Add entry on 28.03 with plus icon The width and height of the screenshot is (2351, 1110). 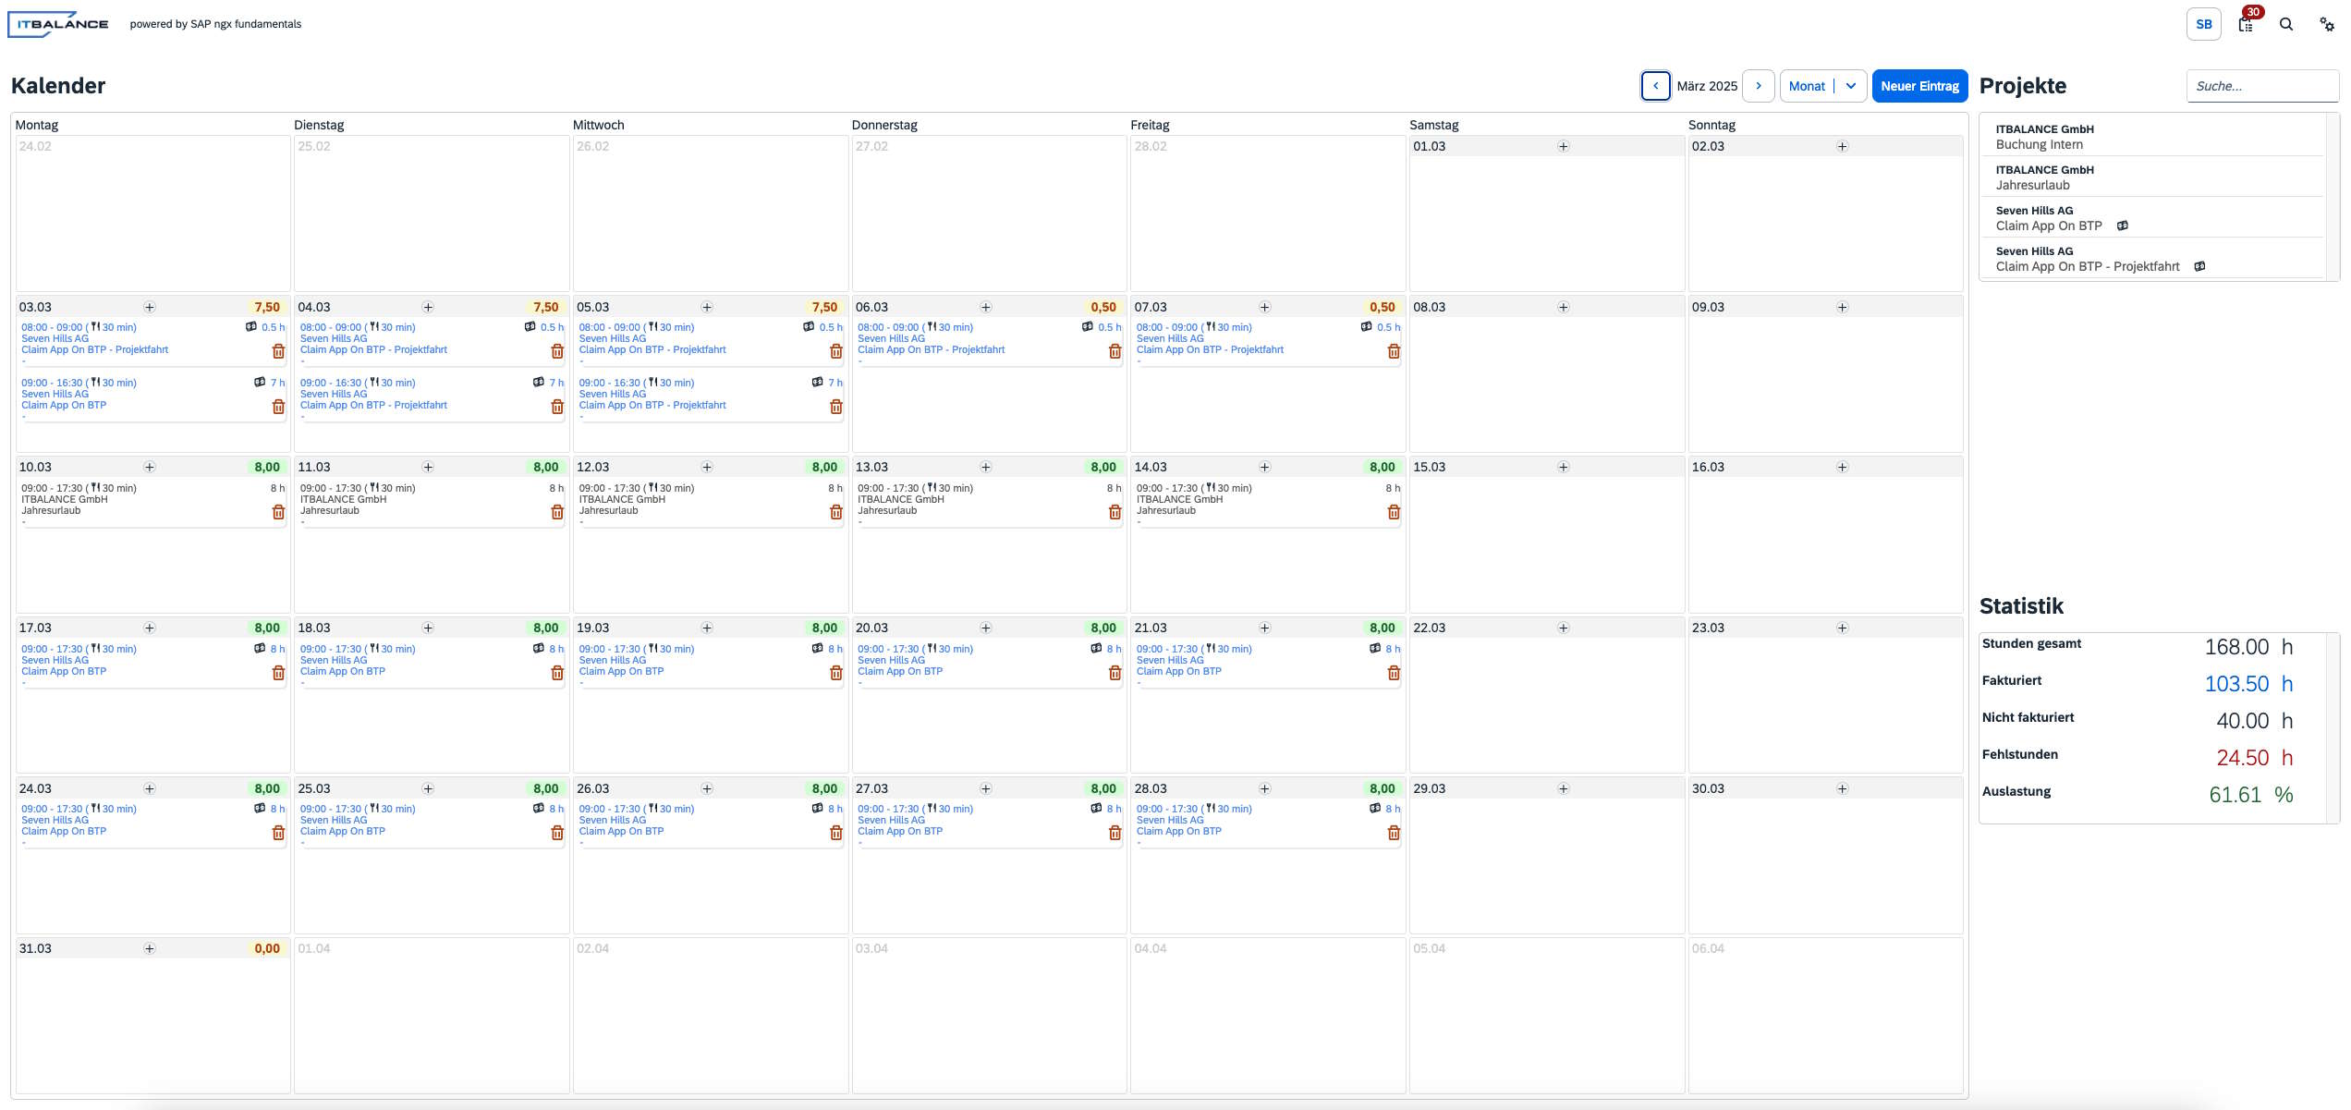pos(1265,788)
